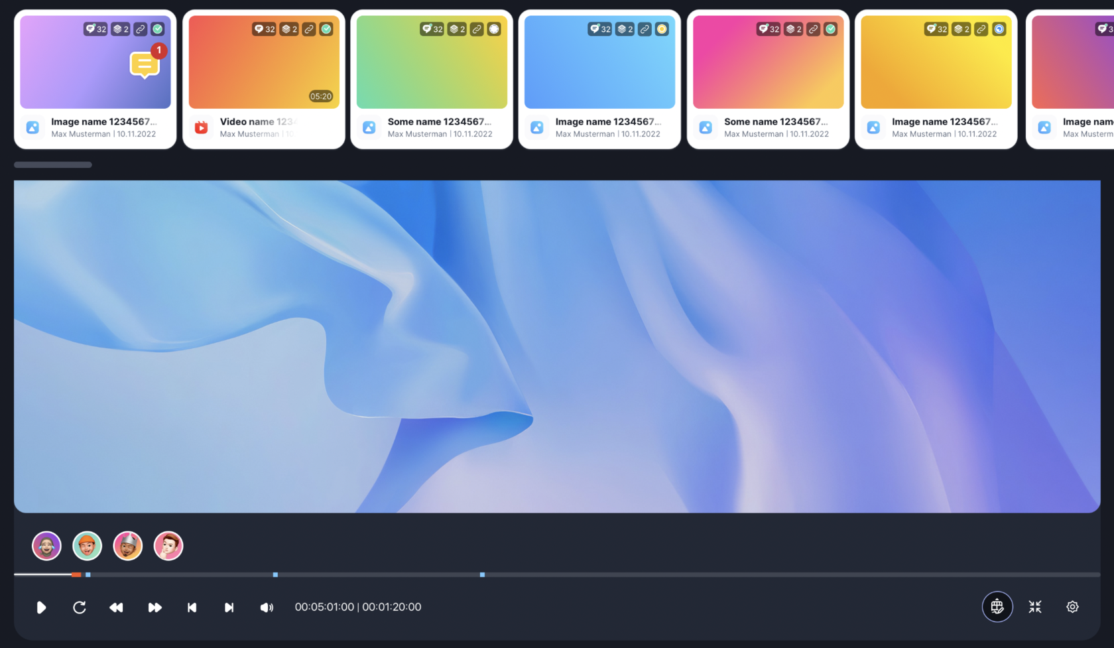This screenshot has height=648, width=1114.
Task: Select the orange-hat user avatar
Action: [88, 546]
